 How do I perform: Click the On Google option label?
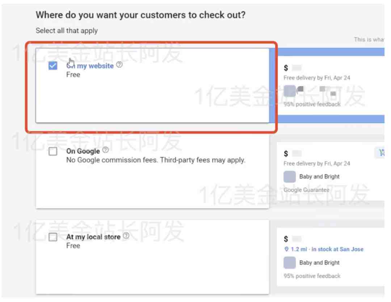coord(83,151)
